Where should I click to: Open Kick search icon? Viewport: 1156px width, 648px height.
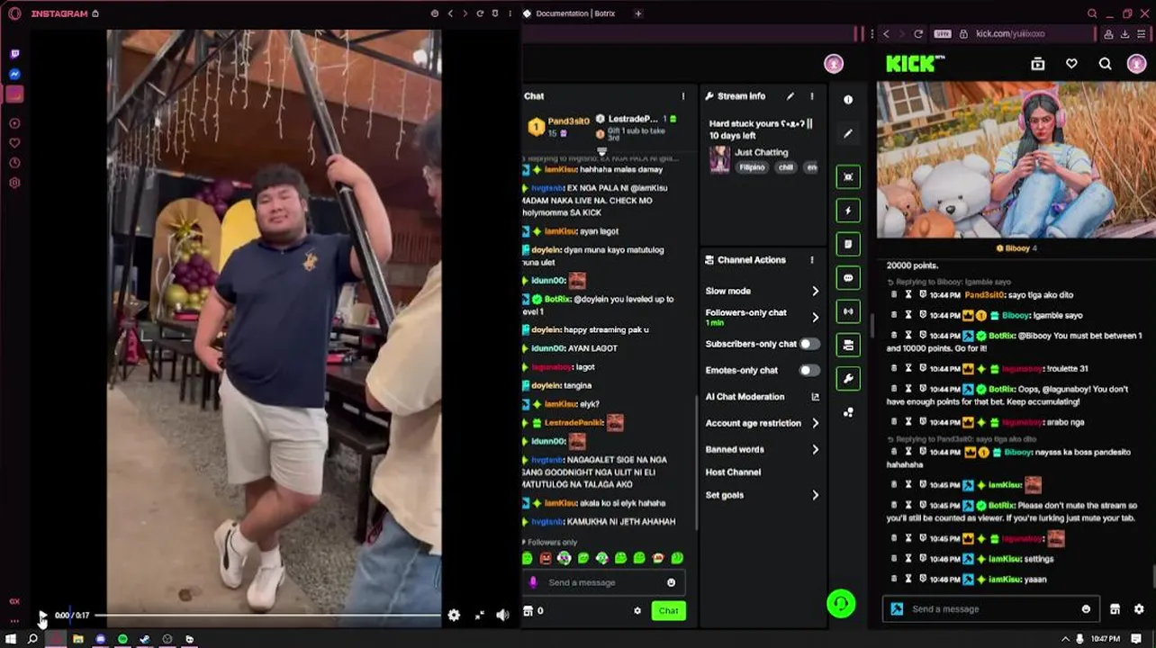click(x=1105, y=64)
